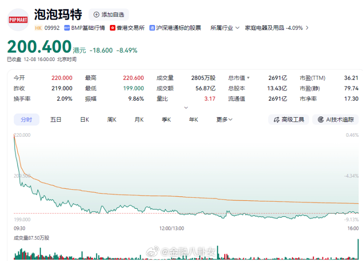Expand the 总市值 market cap selector
363x261 pixels.
coord(238,77)
